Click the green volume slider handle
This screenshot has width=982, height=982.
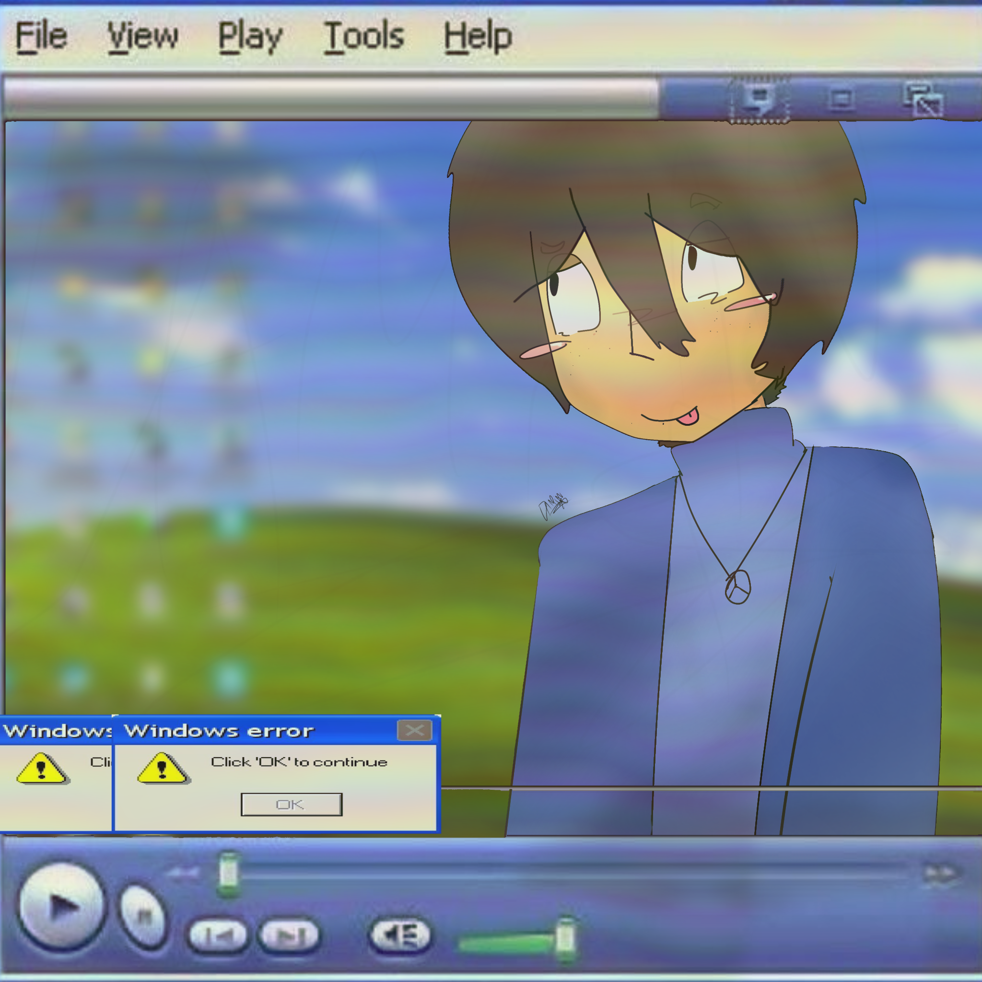(565, 939)
